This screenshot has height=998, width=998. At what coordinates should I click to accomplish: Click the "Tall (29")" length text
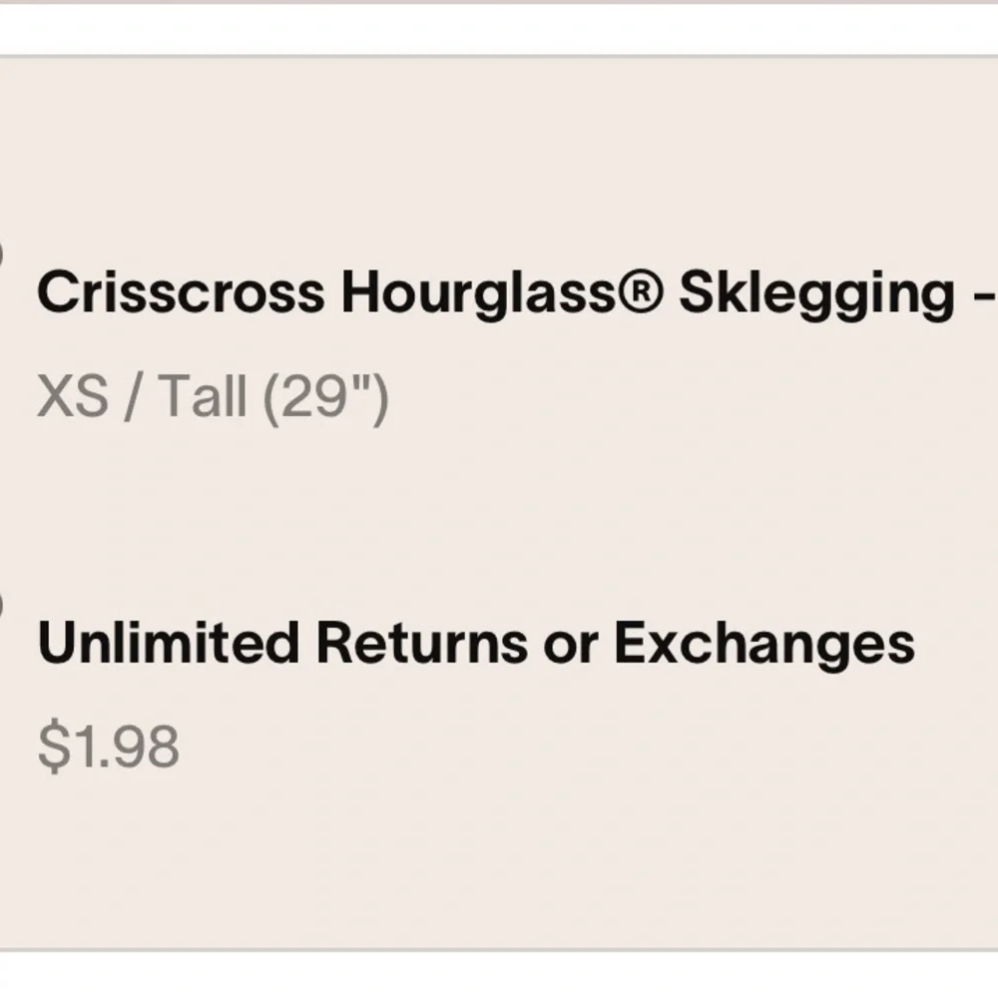pyautogui.click(x=273, y=397)
